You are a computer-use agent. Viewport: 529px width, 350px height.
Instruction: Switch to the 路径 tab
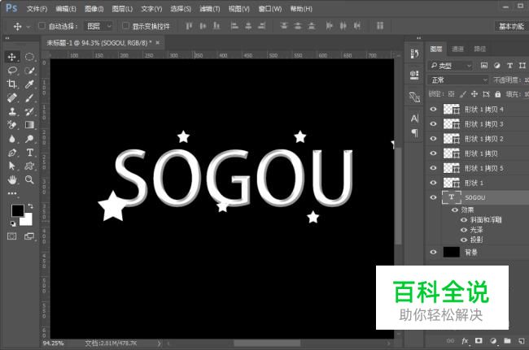(x=479, y=50)
